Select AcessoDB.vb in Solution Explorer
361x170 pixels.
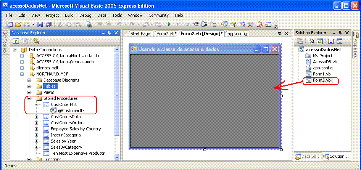[325, 62]
